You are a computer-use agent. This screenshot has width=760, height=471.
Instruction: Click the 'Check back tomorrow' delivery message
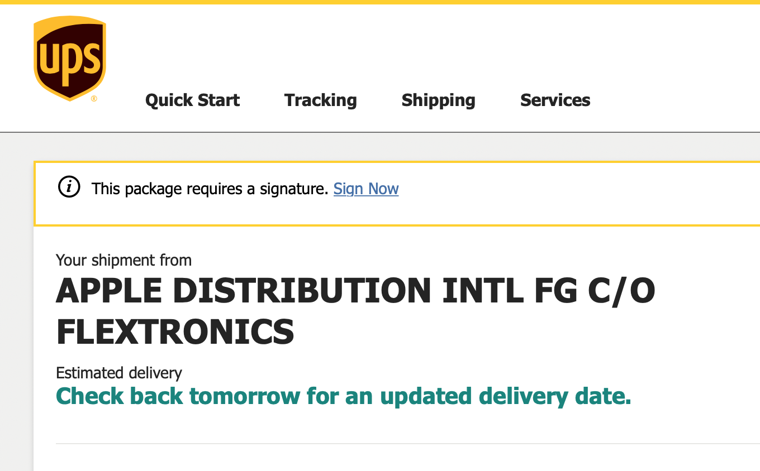tap(343, 396)
